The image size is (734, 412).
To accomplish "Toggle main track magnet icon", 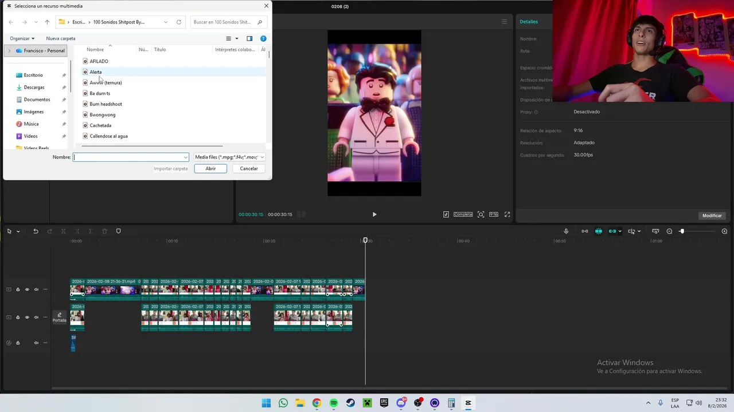I will pyautogui.click(x=585, y=231).
